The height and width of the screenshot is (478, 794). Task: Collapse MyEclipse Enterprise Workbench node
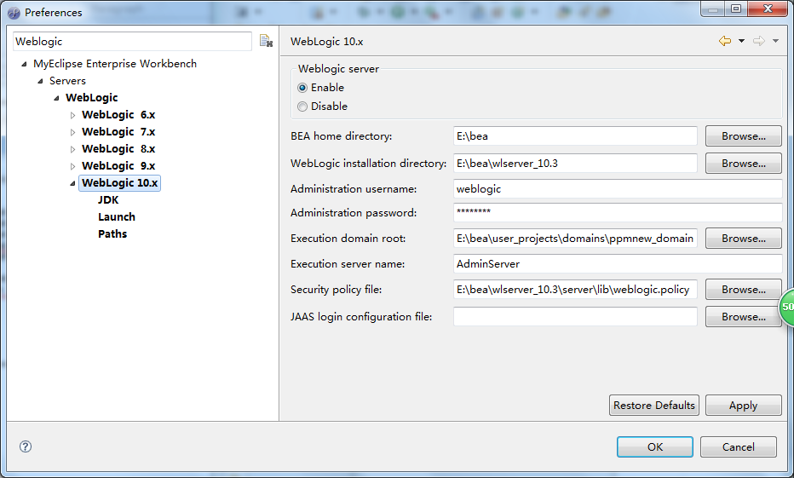pos(24,64)
